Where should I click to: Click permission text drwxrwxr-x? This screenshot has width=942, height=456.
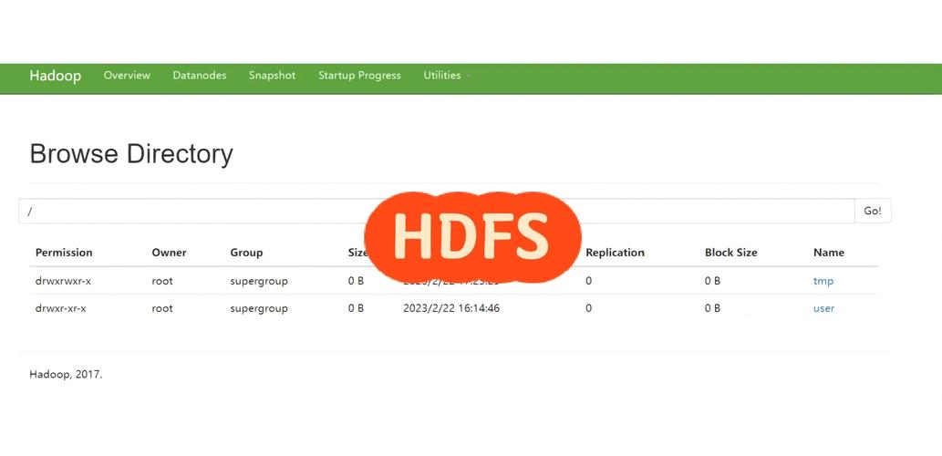[x=63, y=281]
